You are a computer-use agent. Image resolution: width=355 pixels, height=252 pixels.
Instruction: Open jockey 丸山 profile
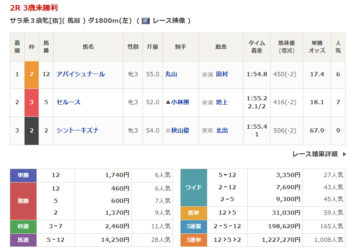171,74
